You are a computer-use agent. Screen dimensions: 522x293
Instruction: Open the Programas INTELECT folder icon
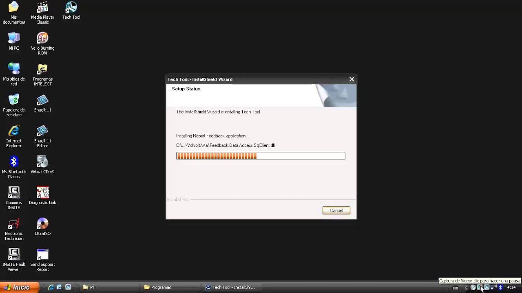[42, 74]
